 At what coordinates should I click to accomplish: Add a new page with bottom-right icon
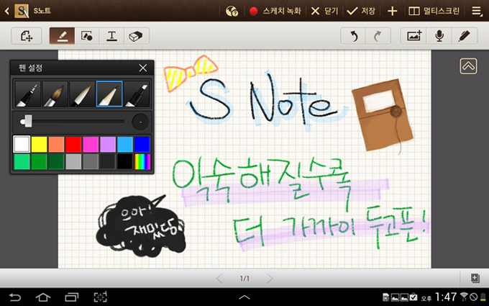(475, 278)
